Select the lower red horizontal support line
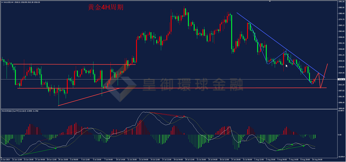The height and width of the screenshot is (162, 346). [x=172, y=88]
